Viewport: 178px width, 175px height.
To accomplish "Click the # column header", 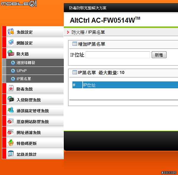I will (x=77, y=85).
